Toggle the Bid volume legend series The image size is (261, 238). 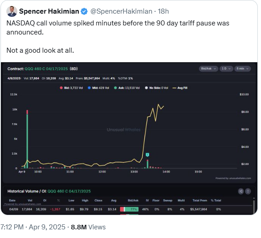point(71,88)
